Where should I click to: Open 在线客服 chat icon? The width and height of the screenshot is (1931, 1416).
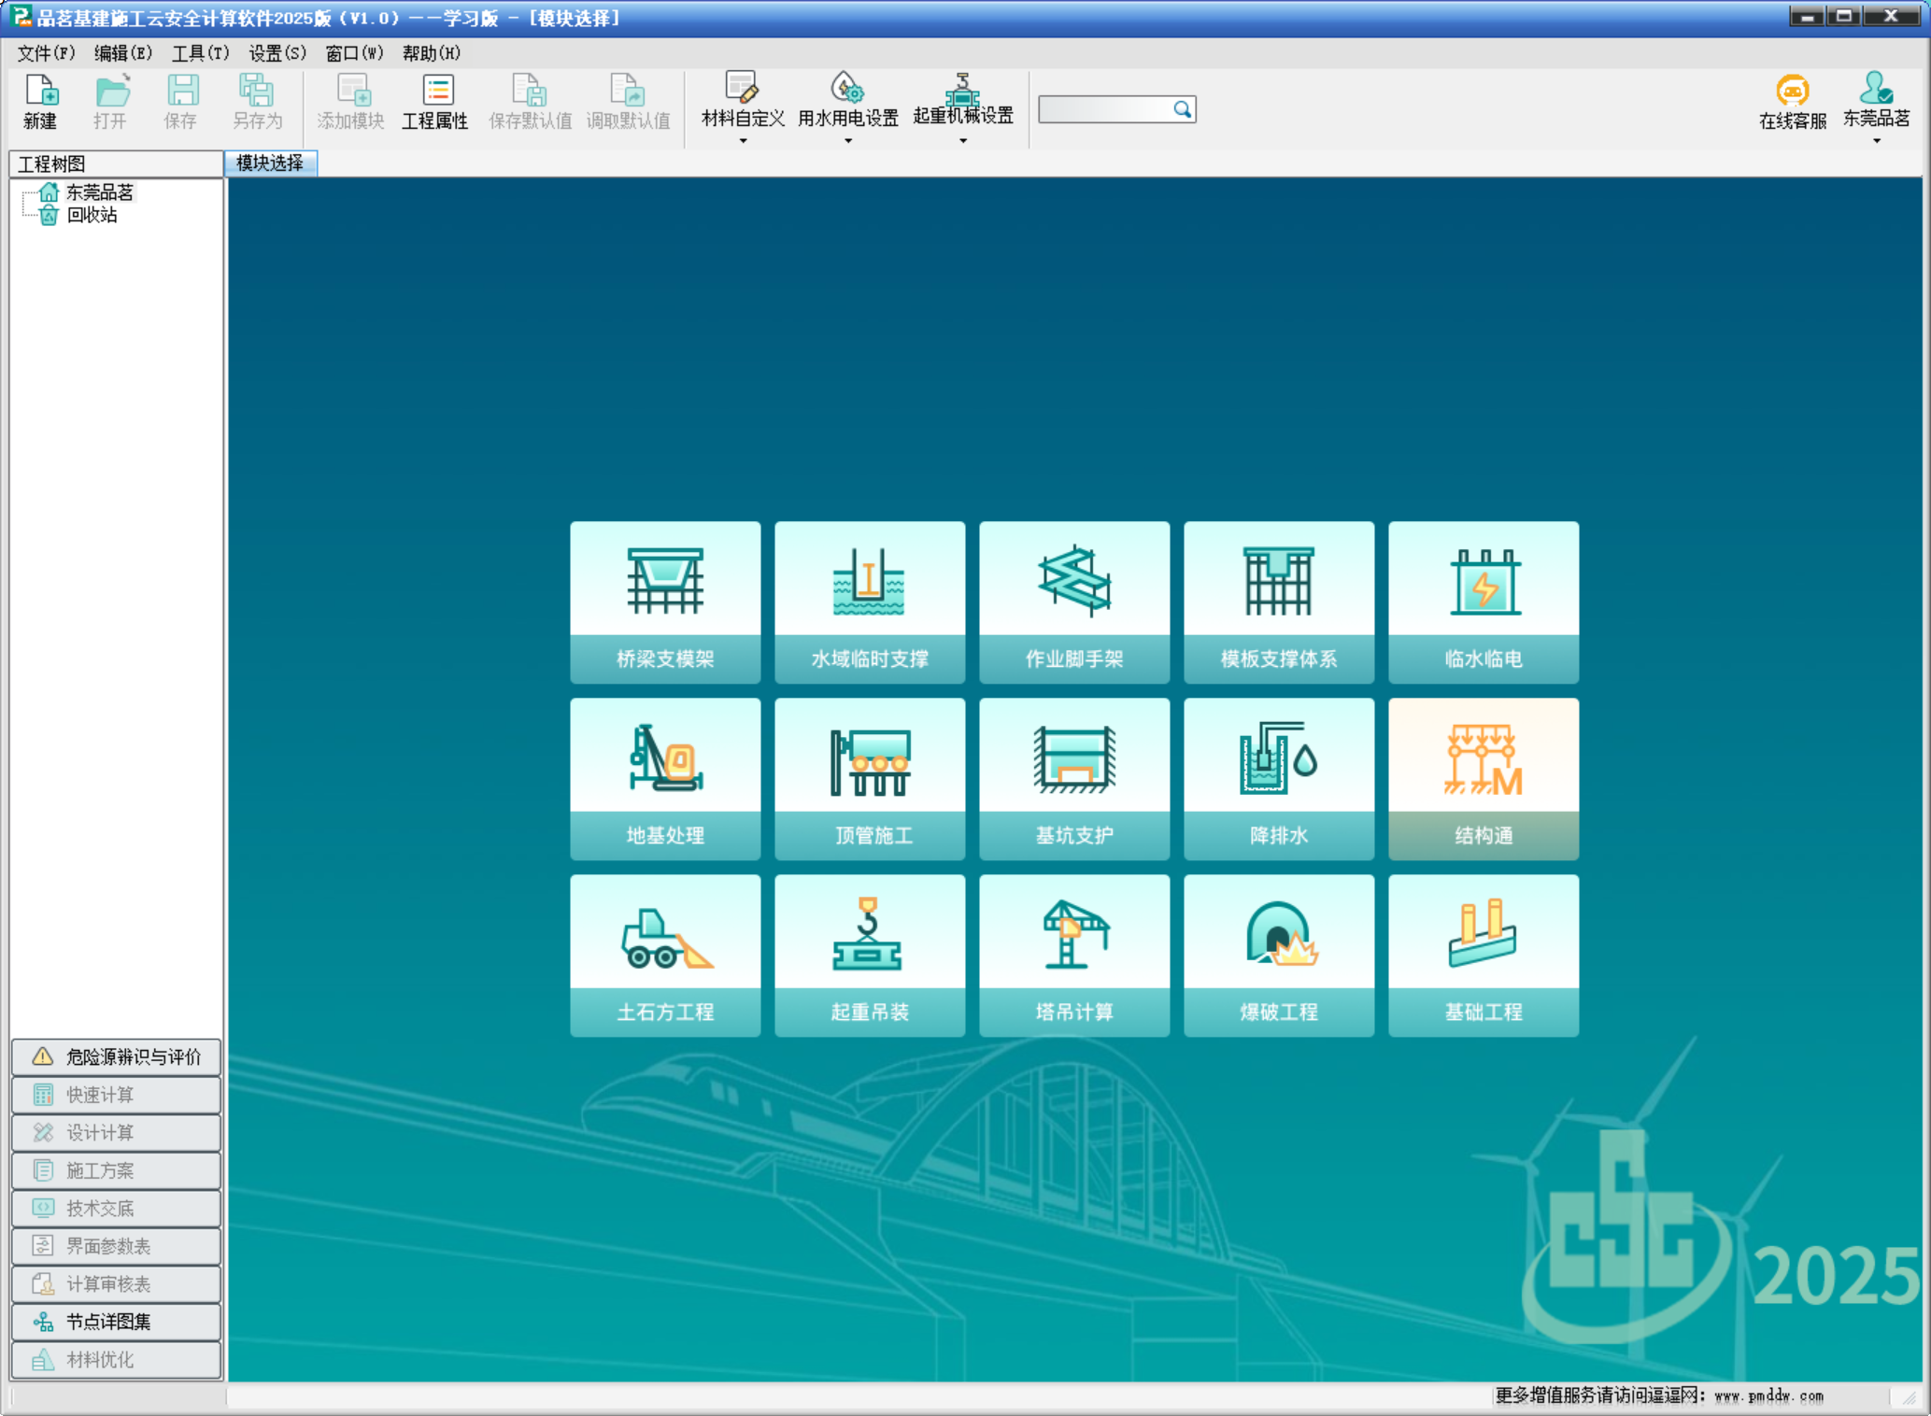pyautogui.click(x=1793, y=101)
